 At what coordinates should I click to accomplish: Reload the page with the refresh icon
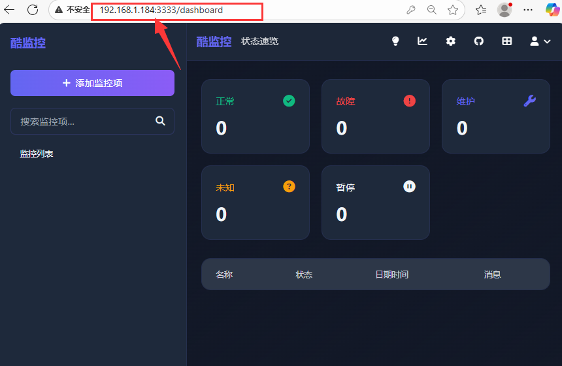(x=33, y=10)
